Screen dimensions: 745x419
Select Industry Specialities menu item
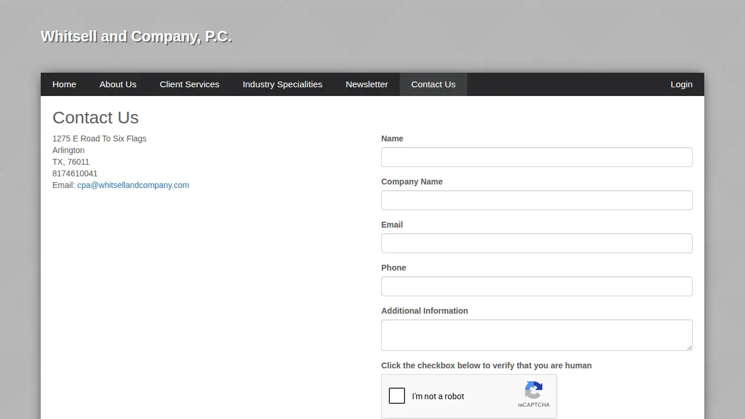click(282, 84)
